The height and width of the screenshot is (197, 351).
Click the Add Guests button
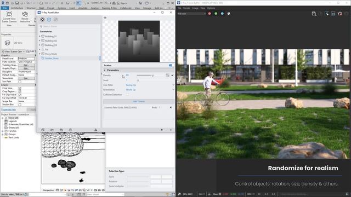[139, 101]
